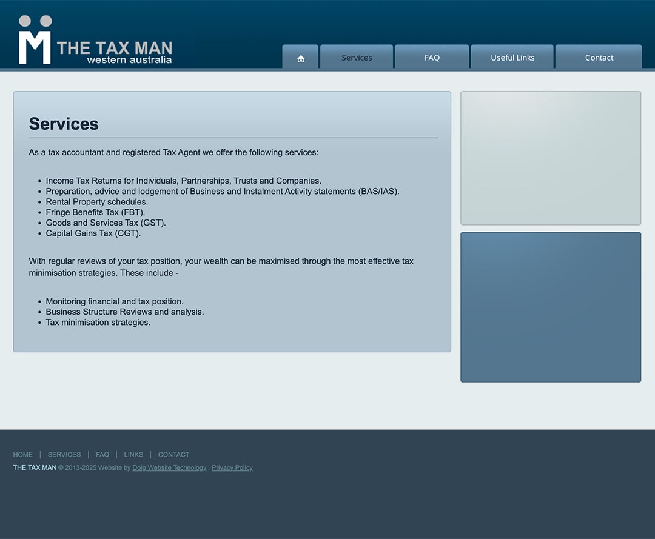
Task: Click the main Services content box
Action: click(x=232, y=221)
